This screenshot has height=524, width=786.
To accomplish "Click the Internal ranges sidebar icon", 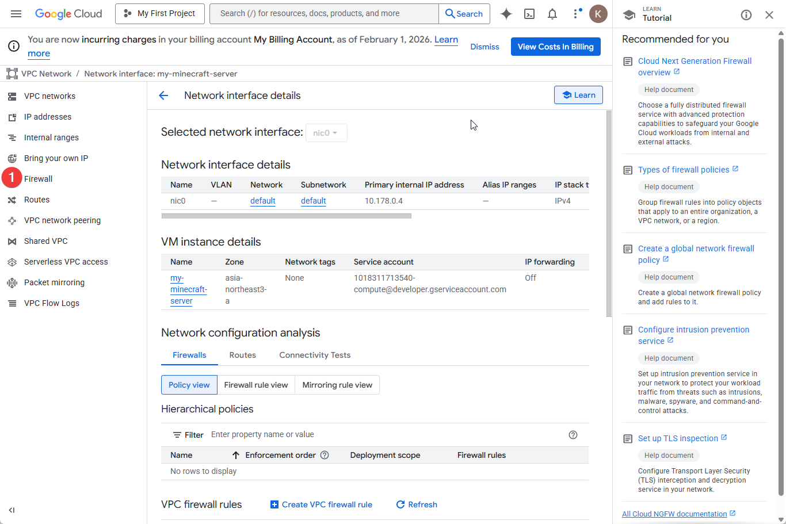I will [x=12, y=137].
